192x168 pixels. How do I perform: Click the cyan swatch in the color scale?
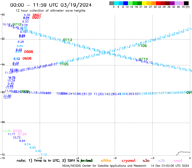pyautogui.click(x=116, y=3)
